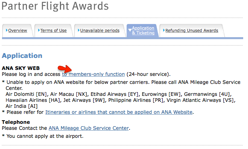Viewport: 248px width, 149px height.
Task: Click the Telephone subheading
Action: (16, 122)
